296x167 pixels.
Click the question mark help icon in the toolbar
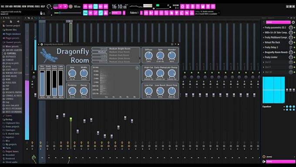point(198,7)
